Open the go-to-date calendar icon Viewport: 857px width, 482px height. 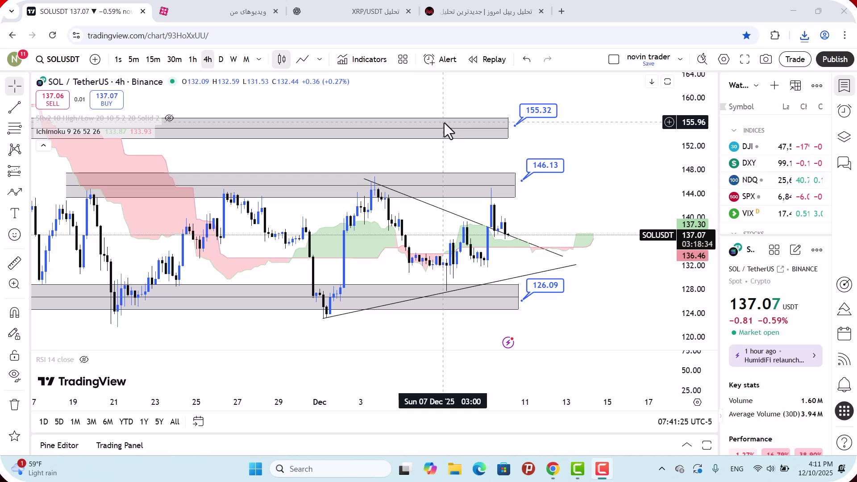click(198, 422)
